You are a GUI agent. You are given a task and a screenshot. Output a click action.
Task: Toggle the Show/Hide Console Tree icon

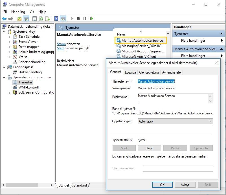tap(26, 19)
